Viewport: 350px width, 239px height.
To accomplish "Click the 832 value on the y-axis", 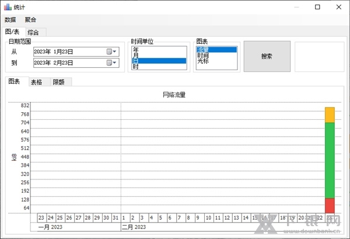I will (25, 106).
